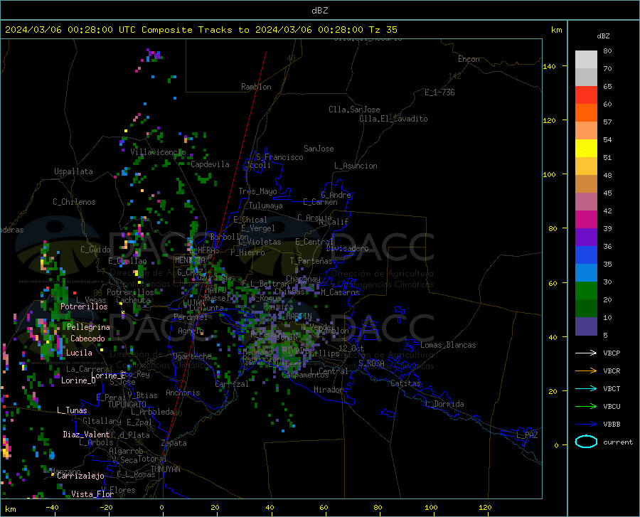The image size is (640, 517).
Task: Click the Lucila station label
Action: tap(79, 353)
